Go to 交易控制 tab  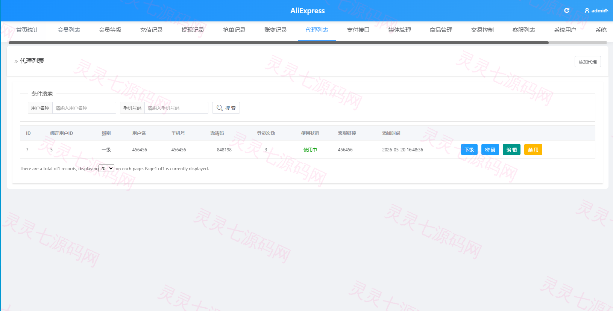click(x=483, y=30)
